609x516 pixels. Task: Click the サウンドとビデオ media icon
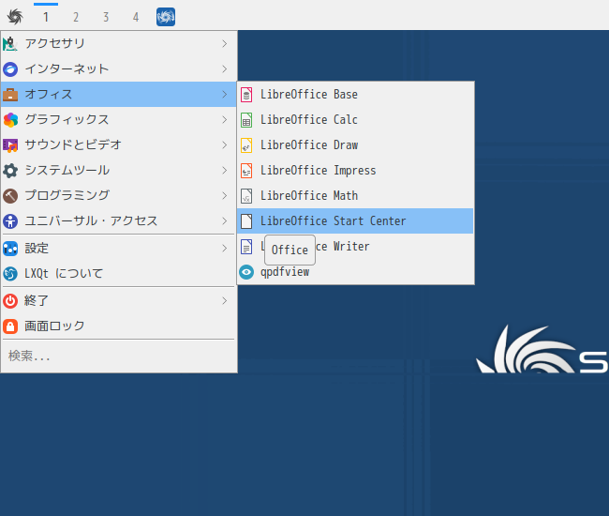[x=10, y=145]
